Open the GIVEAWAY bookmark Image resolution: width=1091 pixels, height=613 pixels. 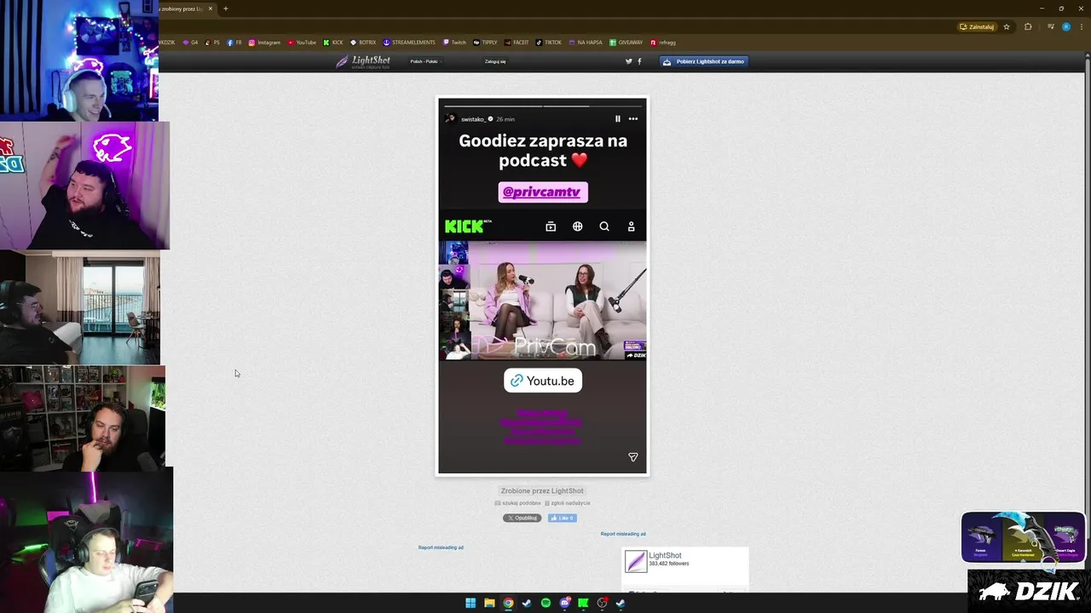(x=626, y=43)
